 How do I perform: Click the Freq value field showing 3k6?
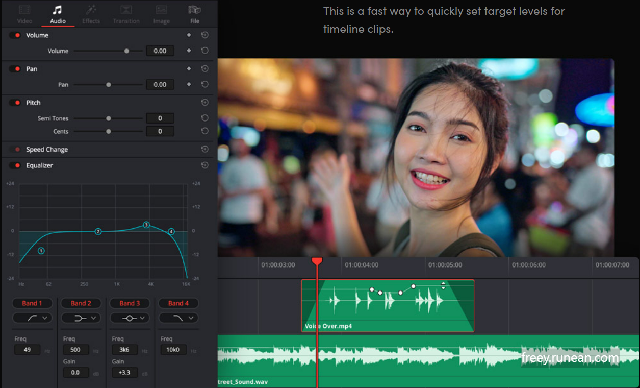click(126, 349)
